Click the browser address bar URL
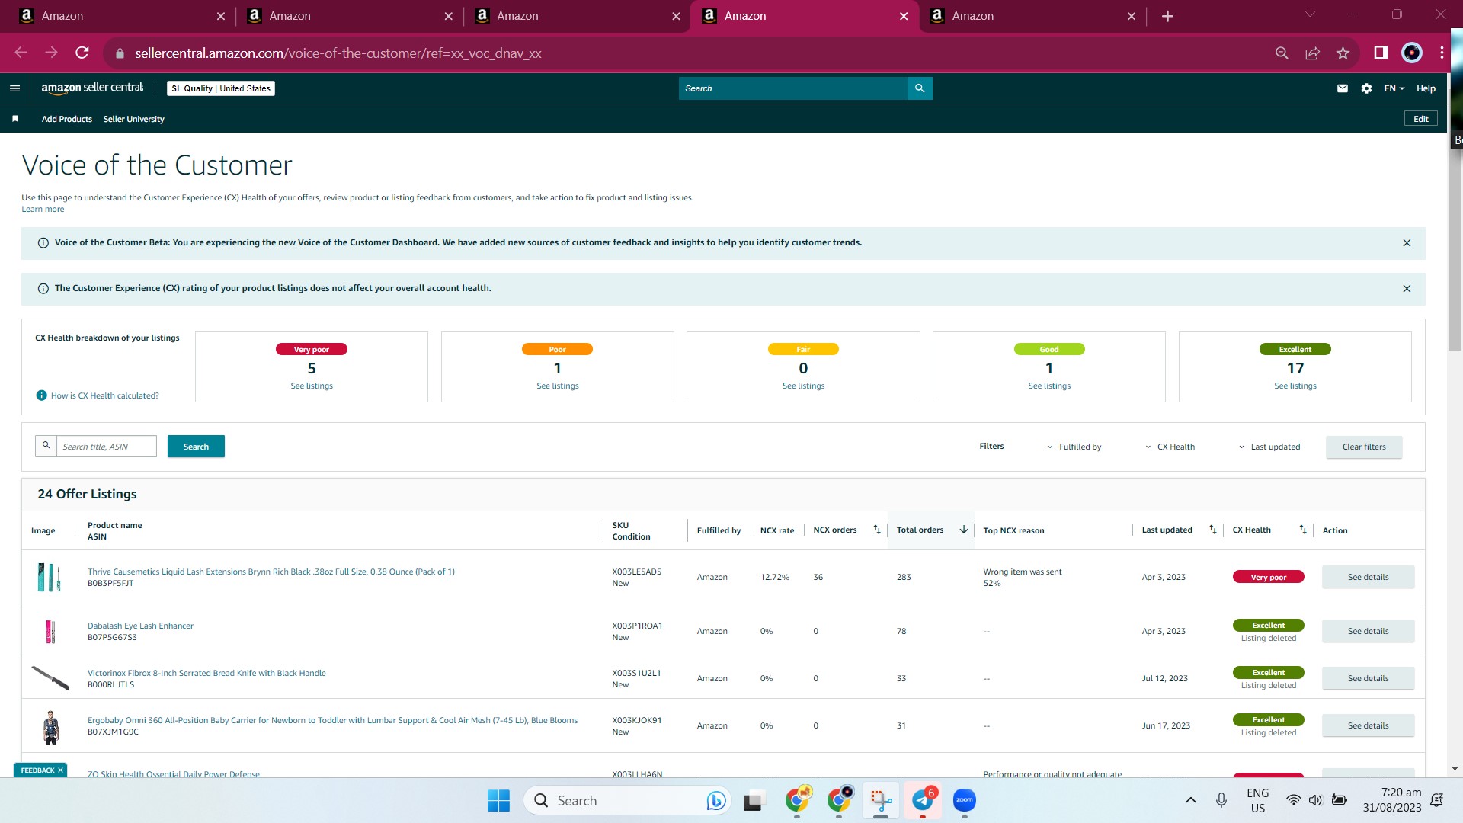Viewport: 1463px width, 823px height. click(x=338, y=53)
